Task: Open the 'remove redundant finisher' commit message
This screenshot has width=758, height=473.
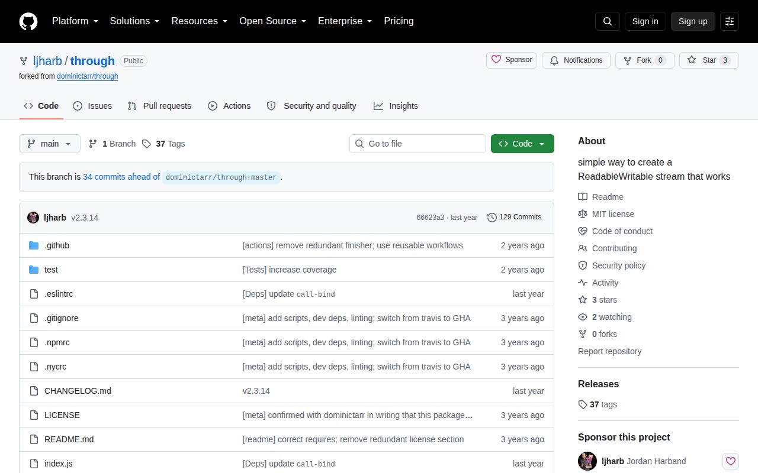Action: click(353, 245)
